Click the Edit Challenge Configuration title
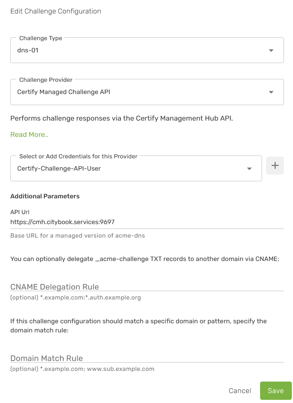The image size is (293, 403). [x=56, y=11]
